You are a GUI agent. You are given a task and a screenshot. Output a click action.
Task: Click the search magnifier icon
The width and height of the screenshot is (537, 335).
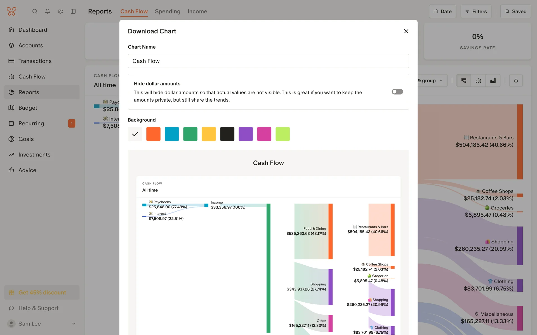click(35, 11)
